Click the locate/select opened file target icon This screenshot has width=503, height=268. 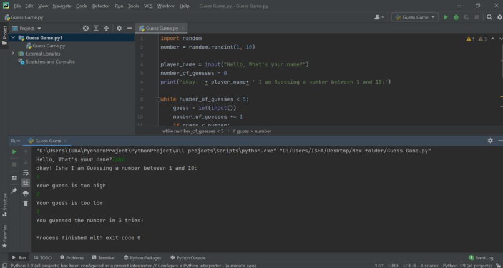pos(85,28)
